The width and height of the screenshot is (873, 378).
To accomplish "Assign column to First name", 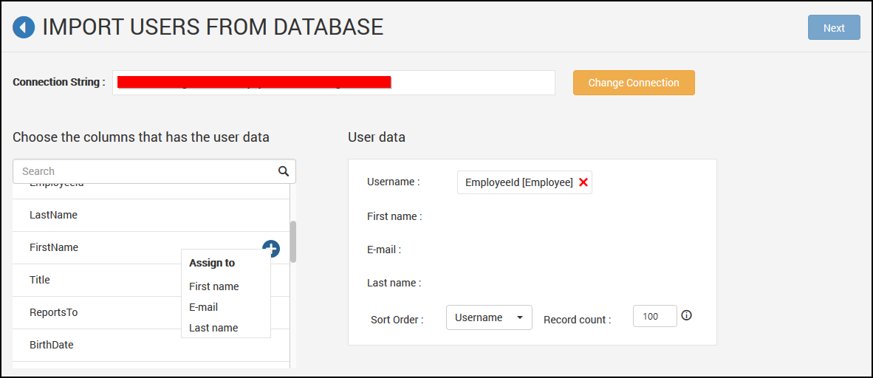I will (213, 286).
